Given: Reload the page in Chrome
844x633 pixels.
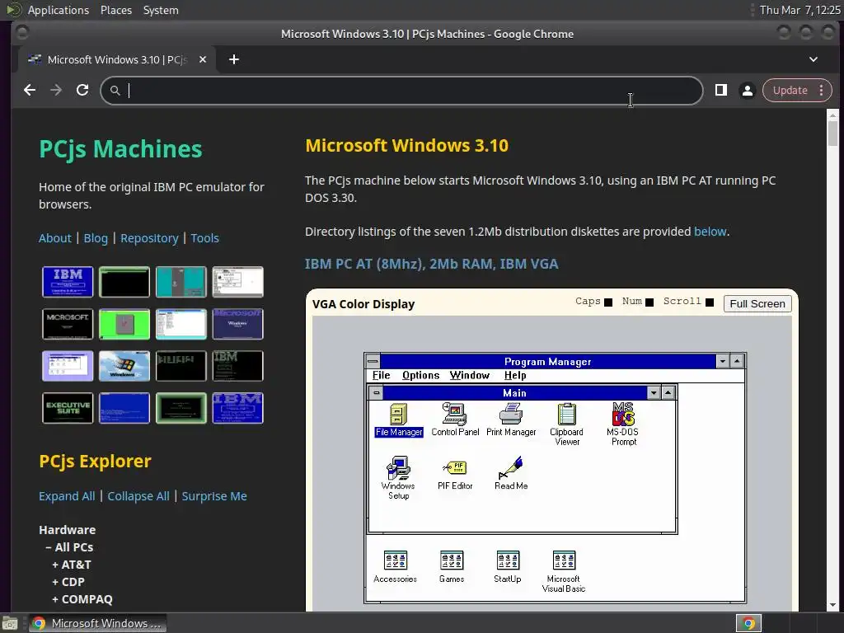Looking at the screenshot, I should click(x=82, y=90).
